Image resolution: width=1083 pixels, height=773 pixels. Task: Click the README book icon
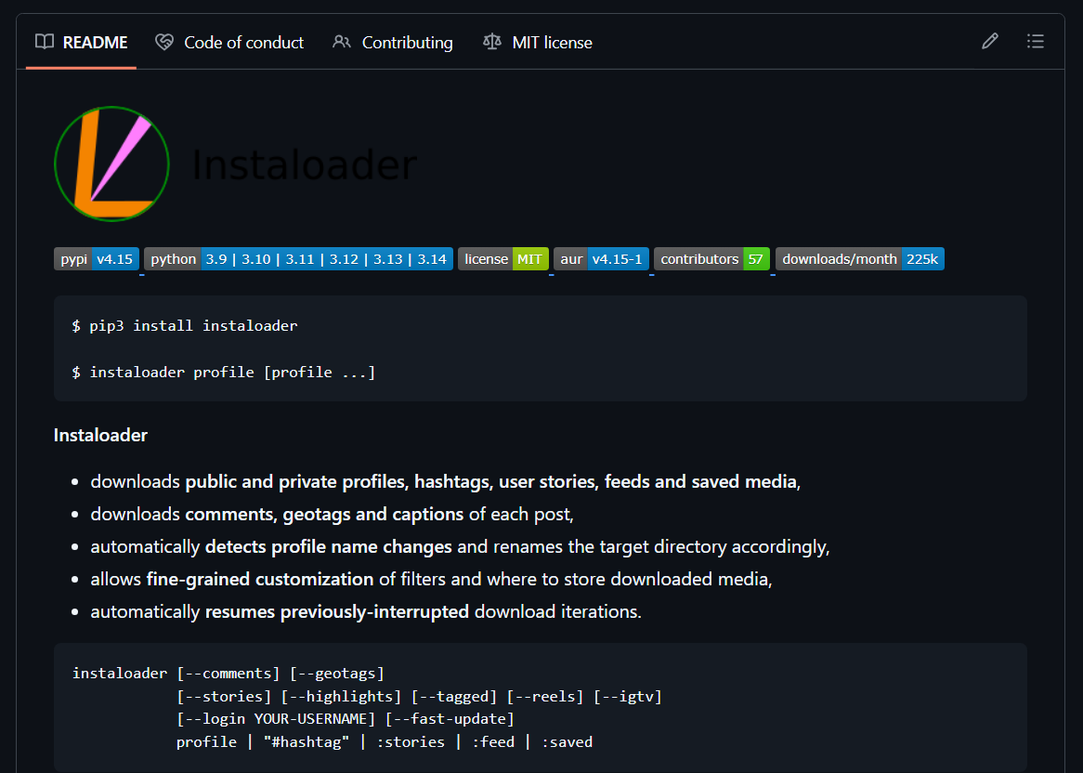[x=45, y=42]
